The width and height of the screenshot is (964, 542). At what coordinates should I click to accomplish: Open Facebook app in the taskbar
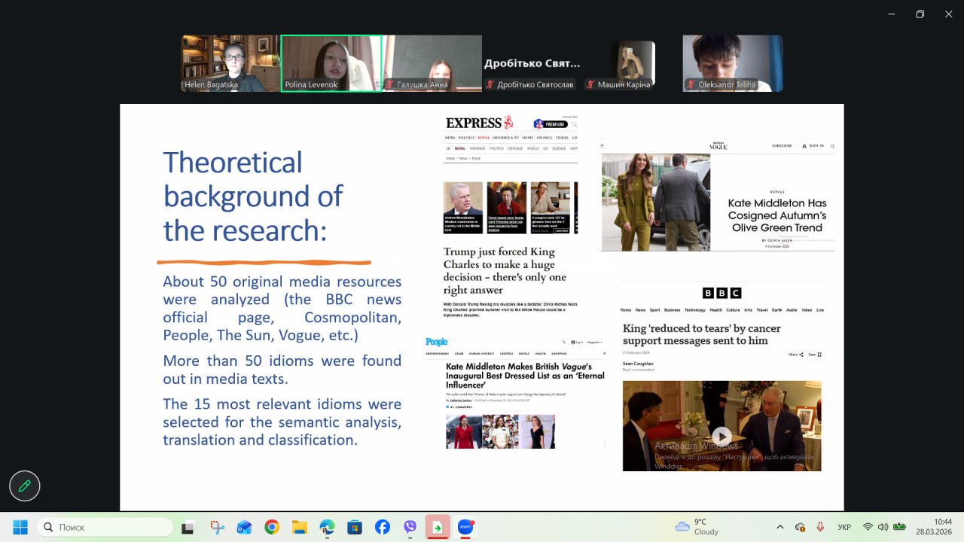coord(383,527)
